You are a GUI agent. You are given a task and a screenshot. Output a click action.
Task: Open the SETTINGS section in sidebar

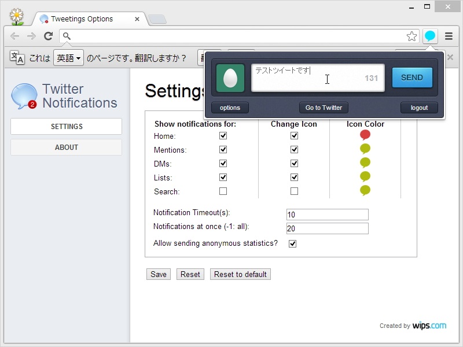point(66,126)
